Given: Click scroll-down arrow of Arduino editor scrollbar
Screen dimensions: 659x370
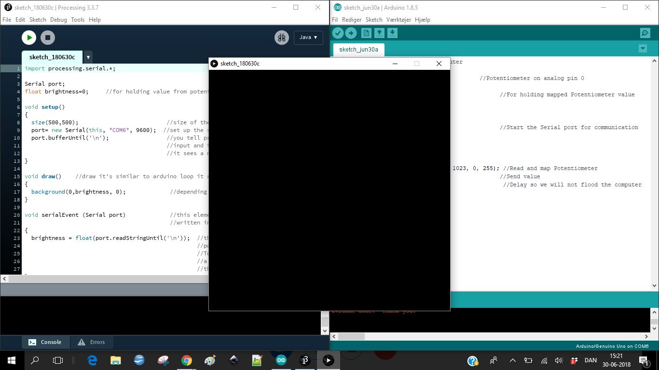Looking at the screenshot, I should point(655,286).
